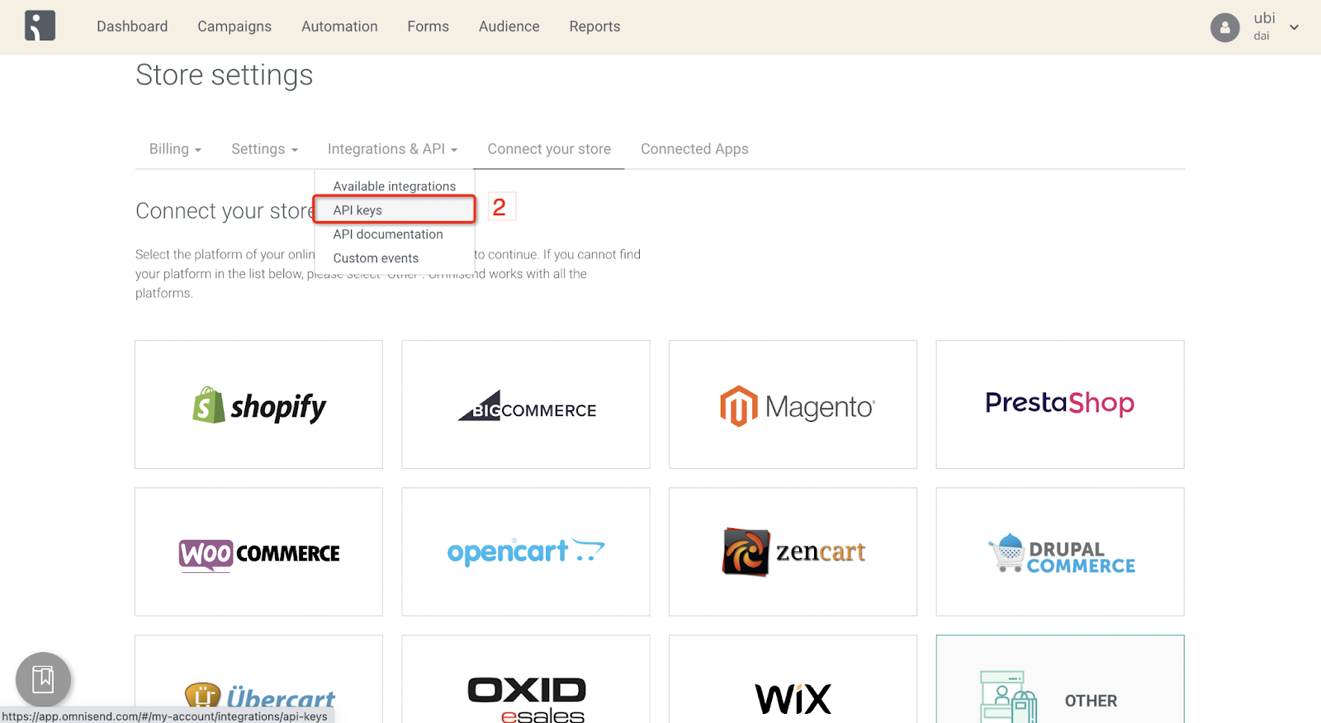Open the Dashboard page
This screenshot has width=1321, height=723.
pyautogui.click(x=132, y=26)
